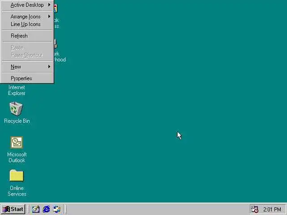The height and width of the screenshot is (215, 287).
Task: Select the Online Services folder icon
Action: point(17,176)
